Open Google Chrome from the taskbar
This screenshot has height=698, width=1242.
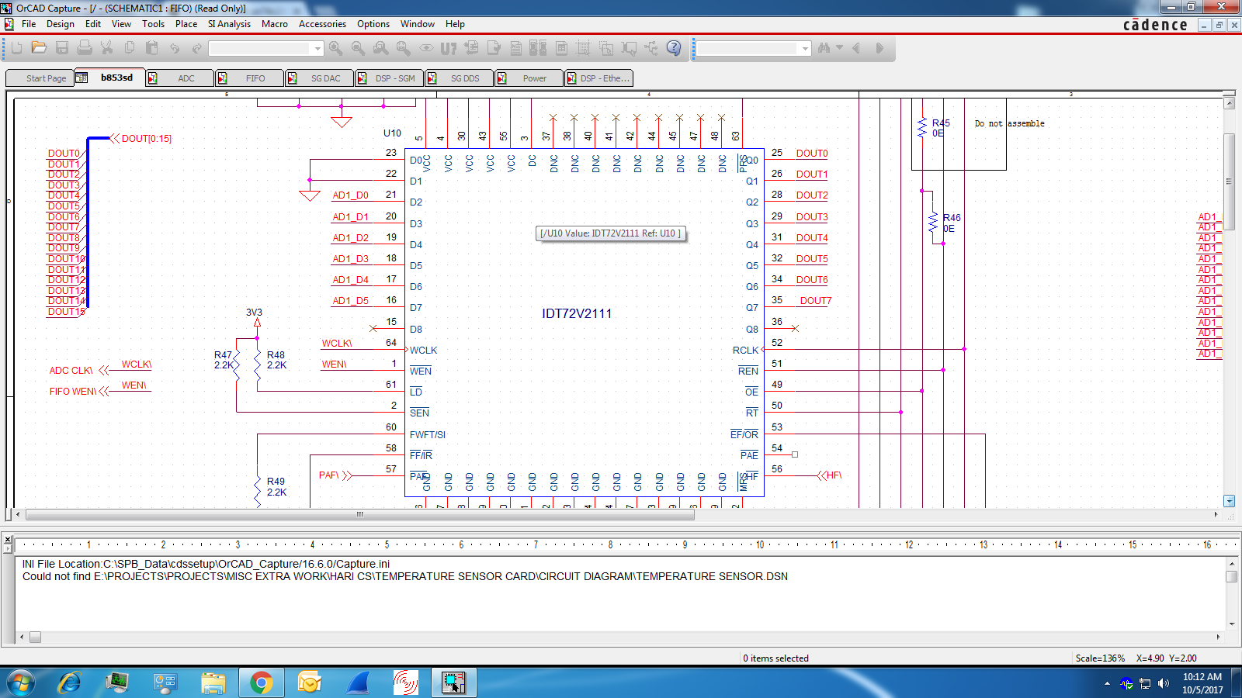(x=262, y=683)
